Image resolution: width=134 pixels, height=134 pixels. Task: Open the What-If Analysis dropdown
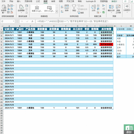[x=111, y=8]
